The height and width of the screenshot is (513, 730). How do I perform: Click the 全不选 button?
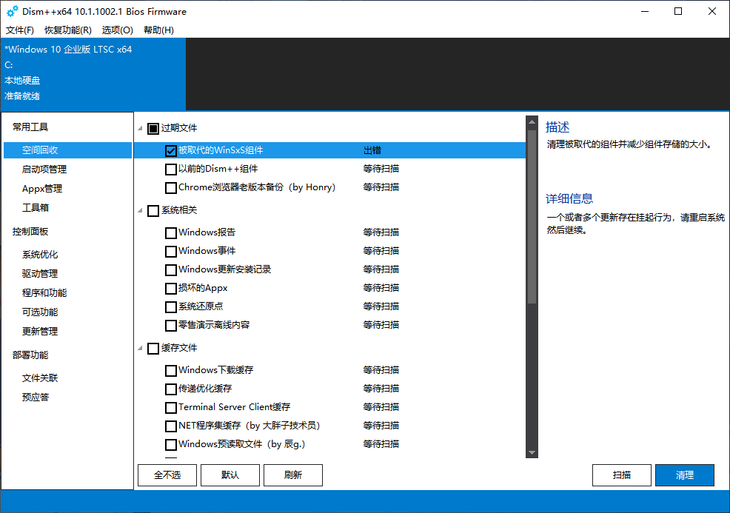point(167,475)
